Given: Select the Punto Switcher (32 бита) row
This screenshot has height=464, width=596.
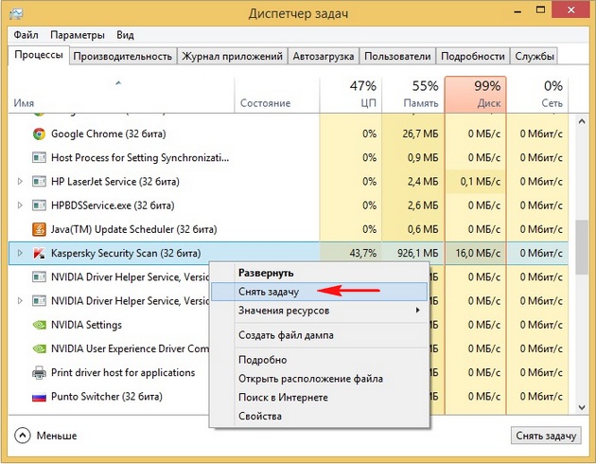Looking at the screenshot, I should coord(289,397).
